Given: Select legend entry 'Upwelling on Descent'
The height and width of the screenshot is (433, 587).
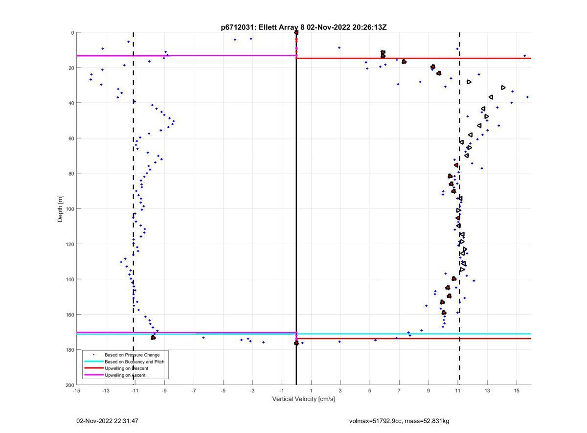Looking at the screenshot, I should (126, 368).
